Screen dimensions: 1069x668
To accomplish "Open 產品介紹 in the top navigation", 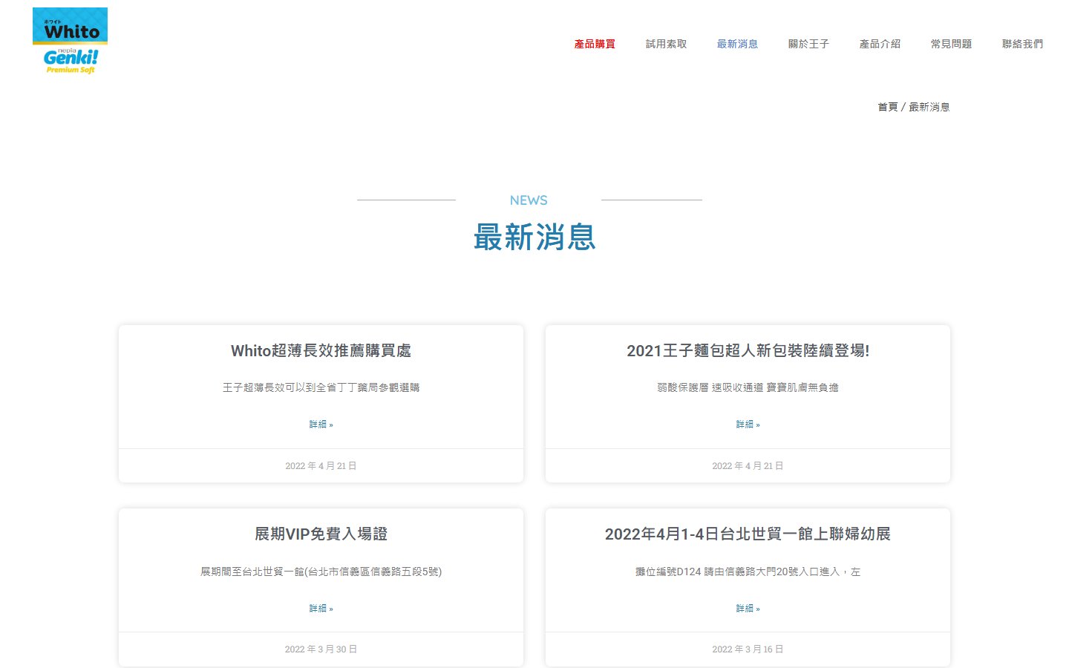I will [x=880, y=44].
